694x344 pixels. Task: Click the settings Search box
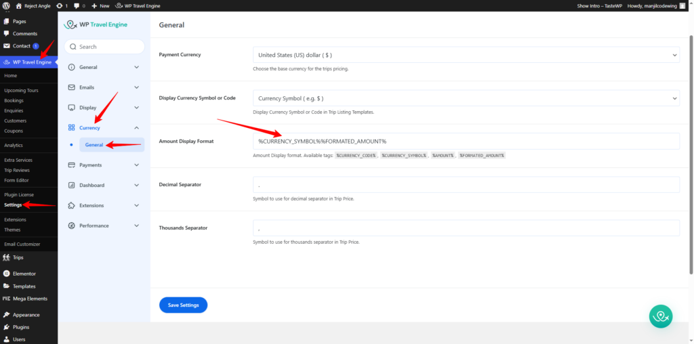(105, 47)
